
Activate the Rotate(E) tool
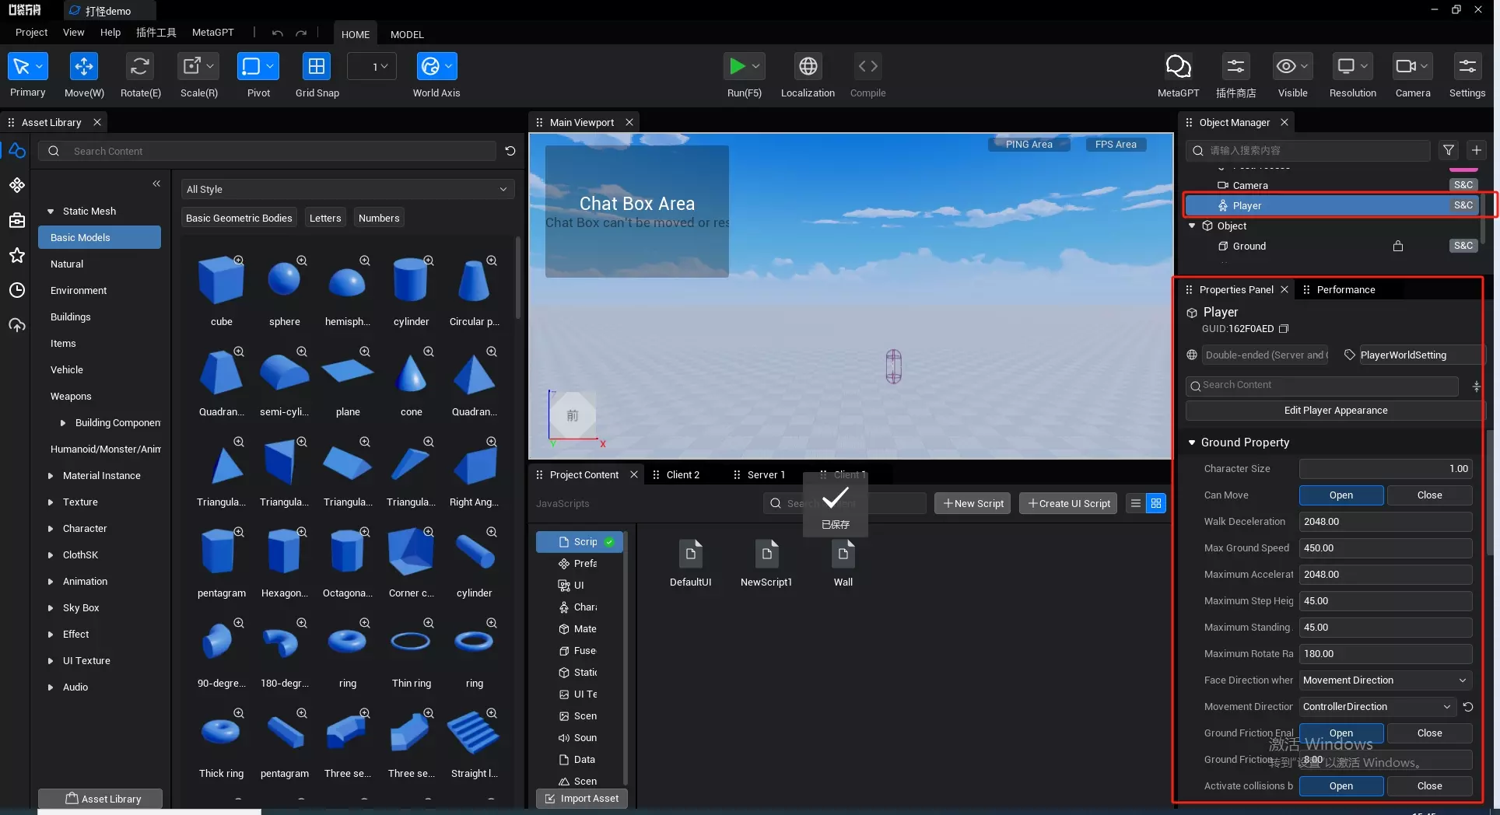(140, 67)
